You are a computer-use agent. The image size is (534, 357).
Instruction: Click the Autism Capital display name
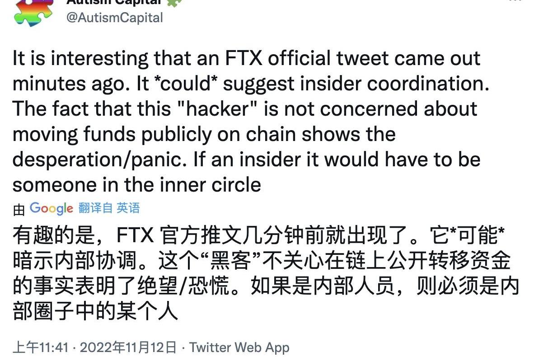pos(114,2)
